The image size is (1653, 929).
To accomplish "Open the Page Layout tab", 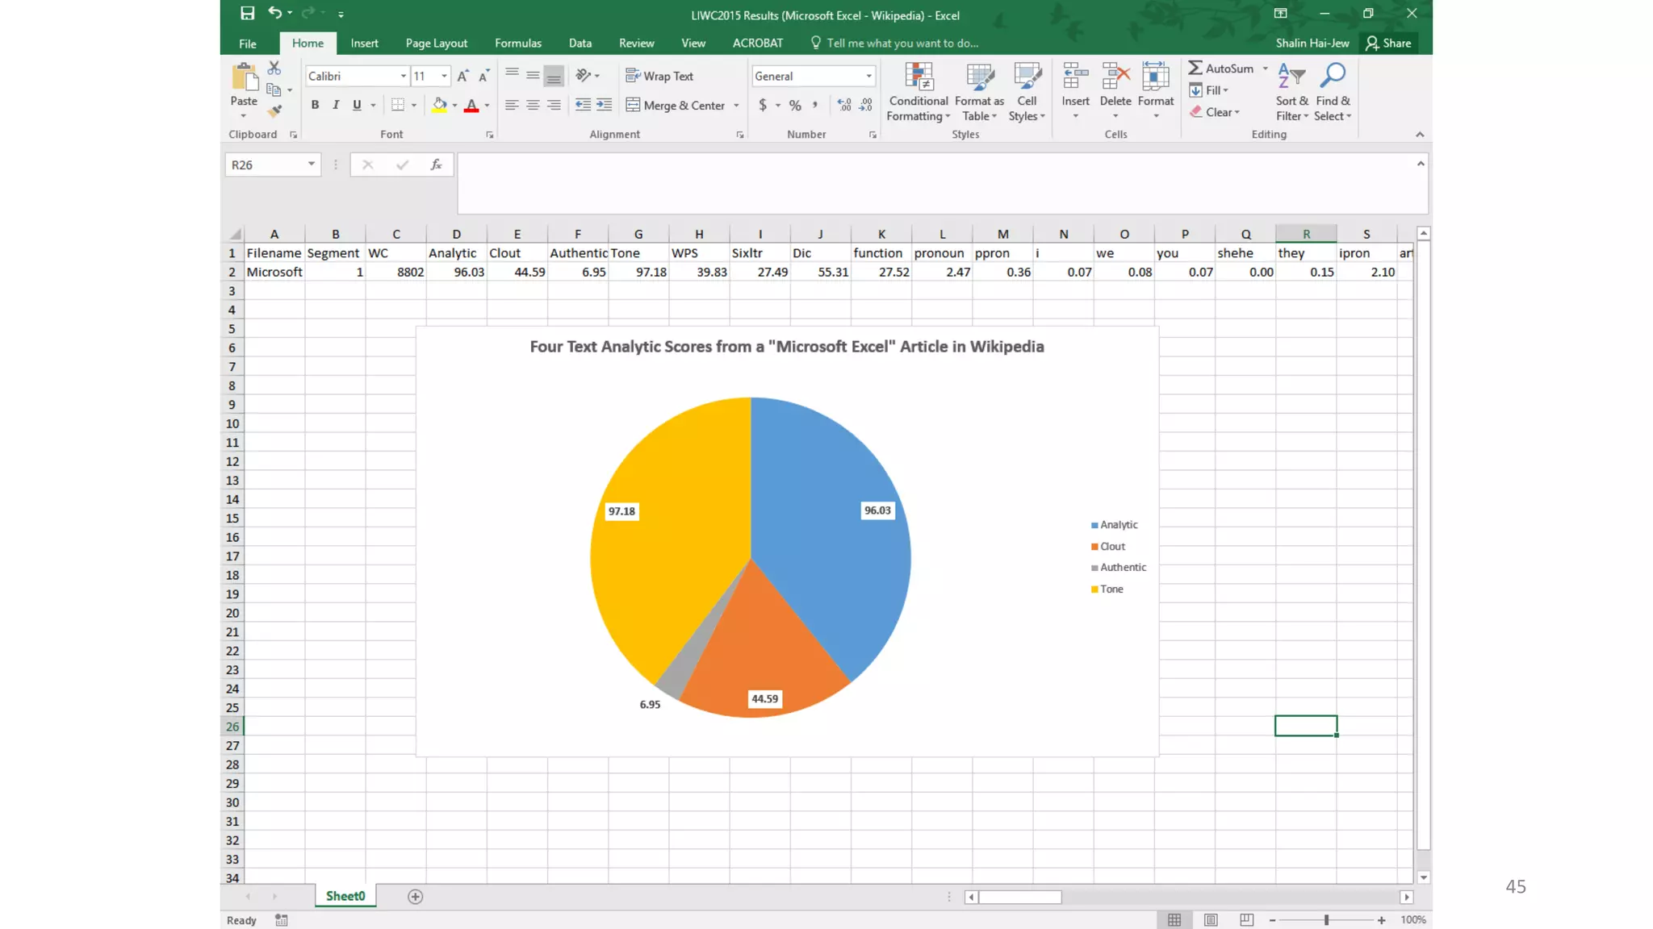I will pos(436,43).
